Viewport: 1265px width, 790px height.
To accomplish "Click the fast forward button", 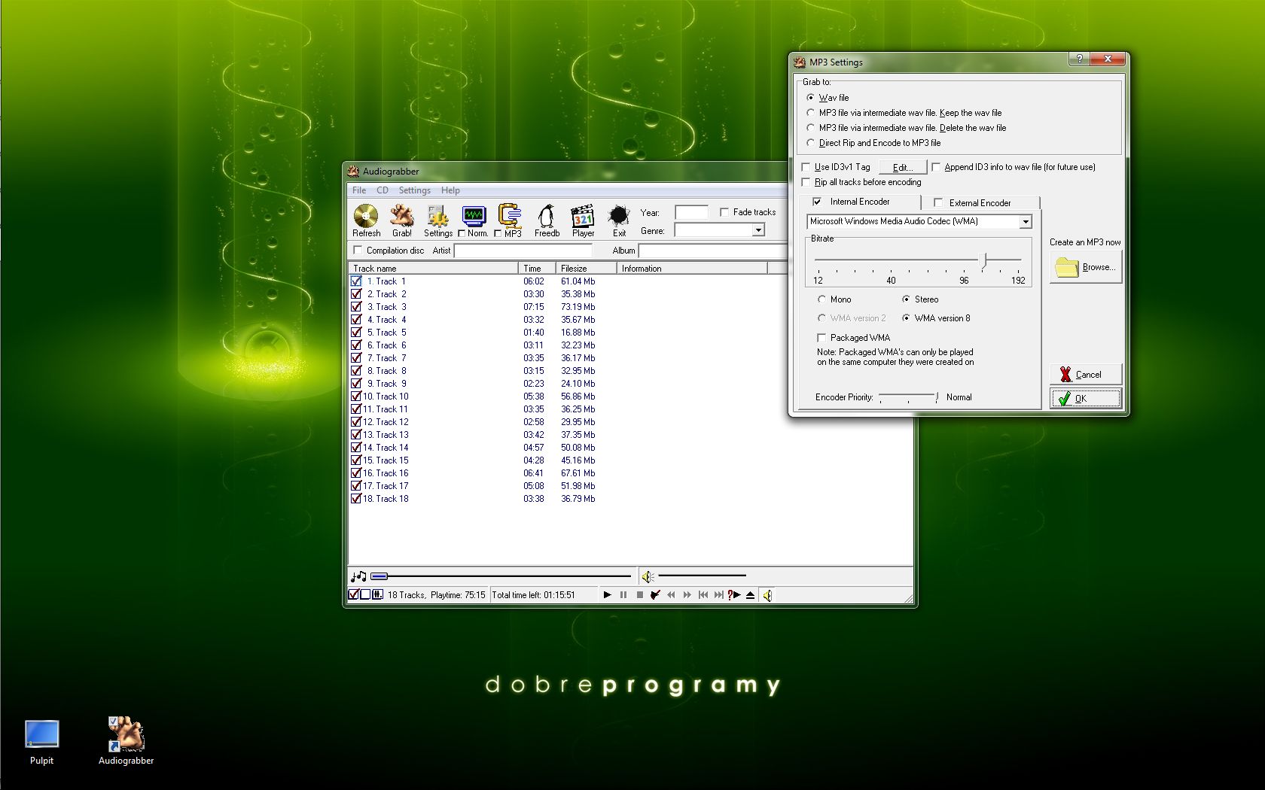I will [687, 595].
